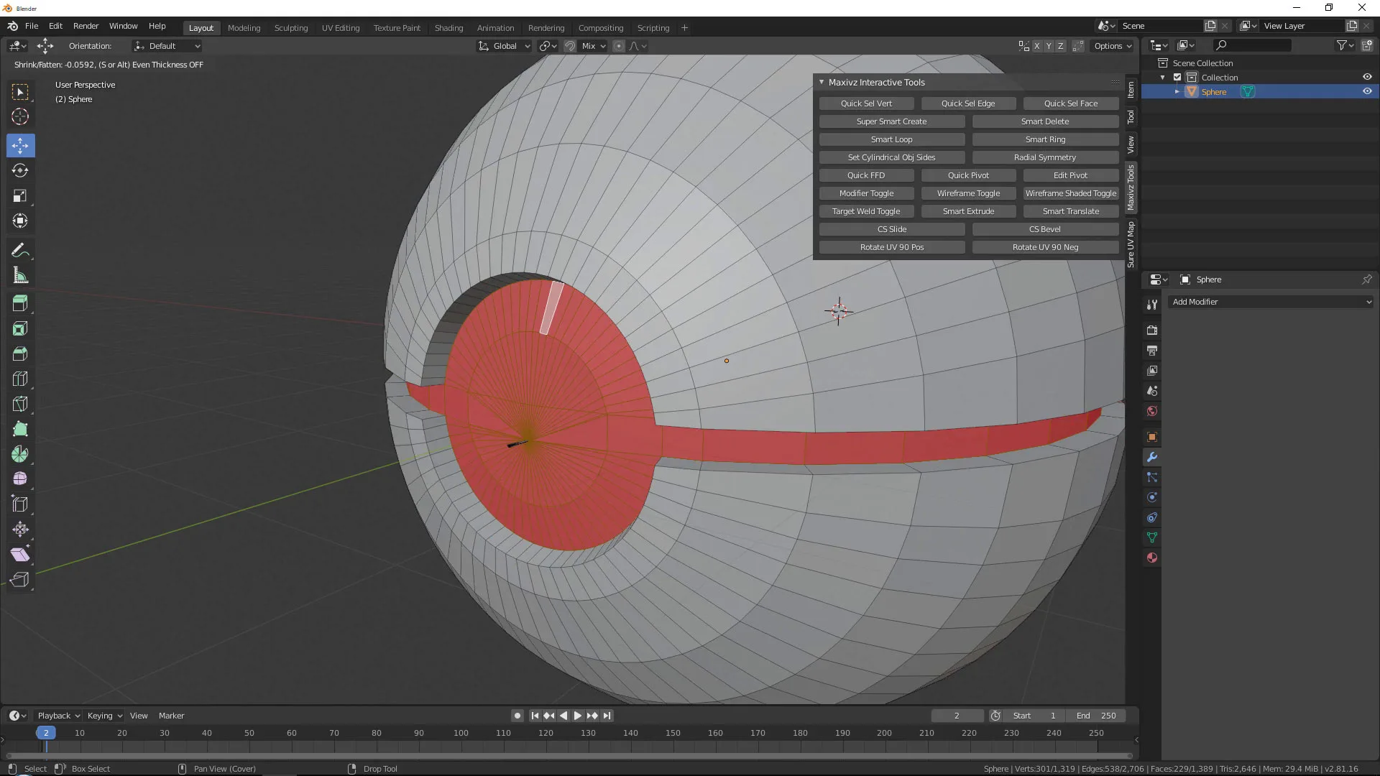Screen dimensions: 1380x776
Task: Uncheck the Collection exclude checkbox
Action: (1177, 77)
